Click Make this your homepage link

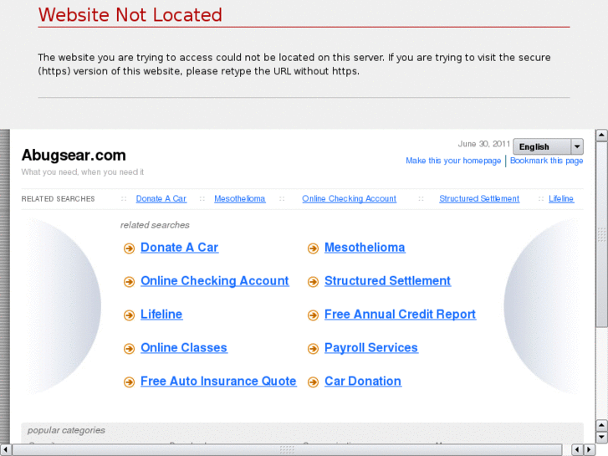click(453, 161)
